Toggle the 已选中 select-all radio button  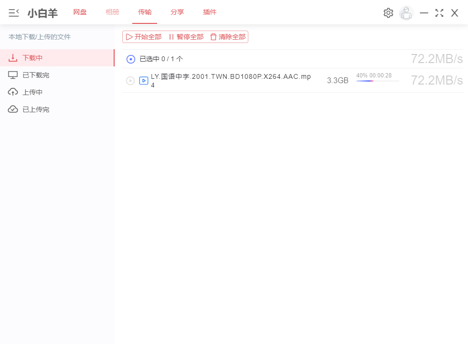(130, 59)
